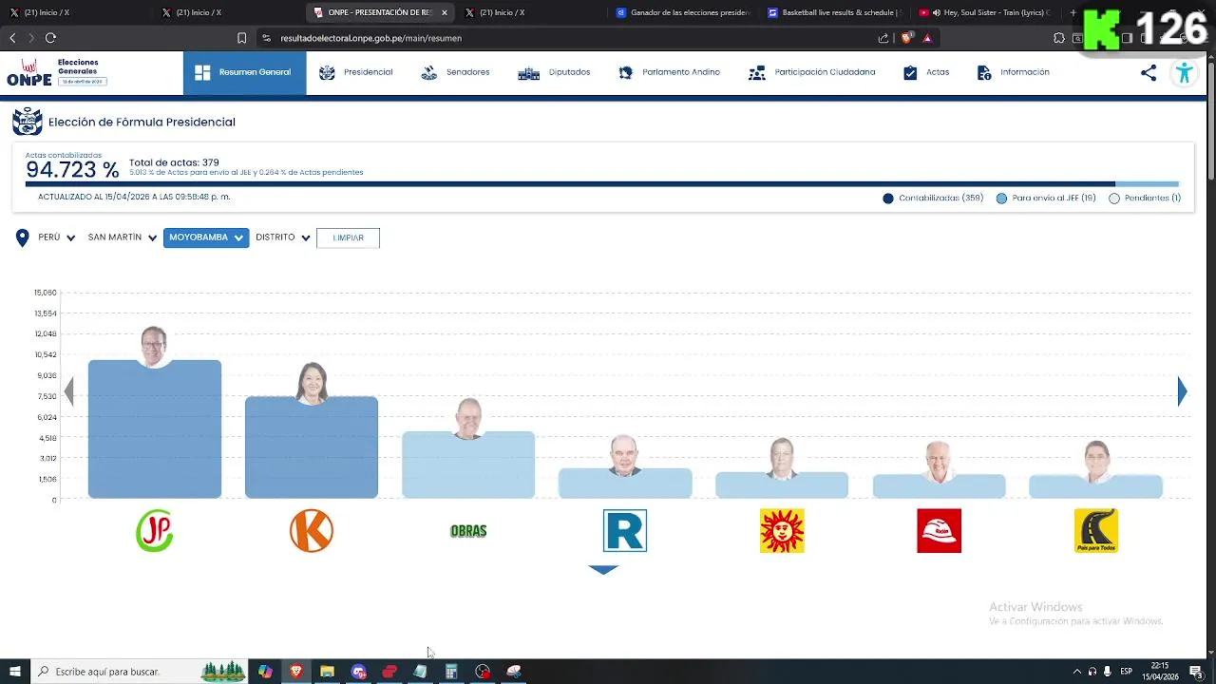Click the OBRAS party logo

[468, 531]
